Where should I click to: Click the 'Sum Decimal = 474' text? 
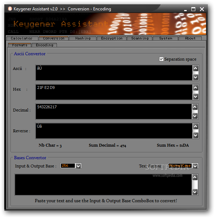click(107, 145)
